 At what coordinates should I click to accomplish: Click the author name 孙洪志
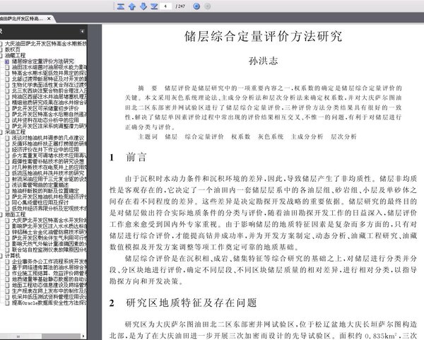pyautogui.click(x=263, y=61)
